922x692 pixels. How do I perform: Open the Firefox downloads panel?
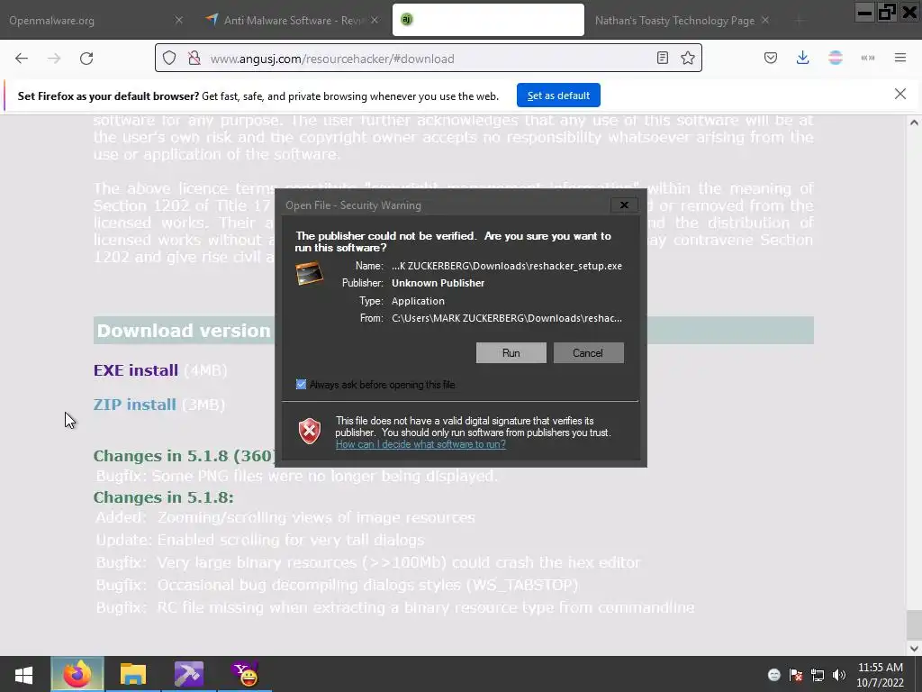tap(802, 58)
